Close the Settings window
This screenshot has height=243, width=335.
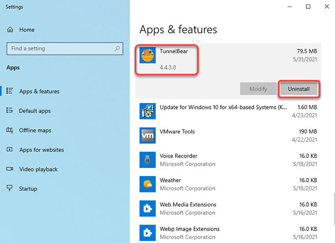coord(327,6)
